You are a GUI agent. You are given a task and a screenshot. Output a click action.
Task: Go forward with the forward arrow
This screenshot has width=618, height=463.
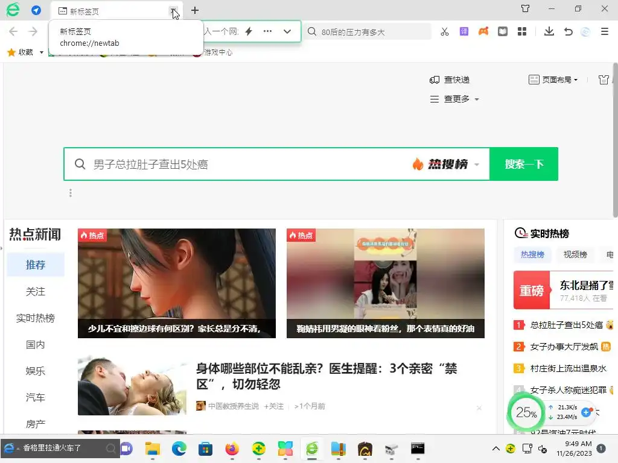(33, 31)
